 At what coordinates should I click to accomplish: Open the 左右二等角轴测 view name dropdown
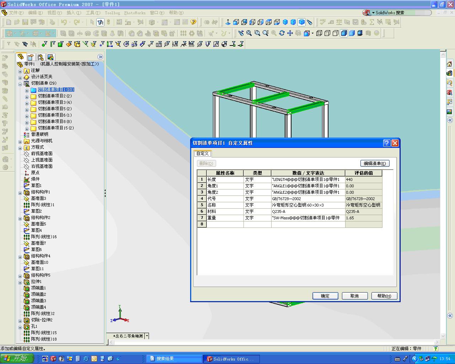[147, 336]
